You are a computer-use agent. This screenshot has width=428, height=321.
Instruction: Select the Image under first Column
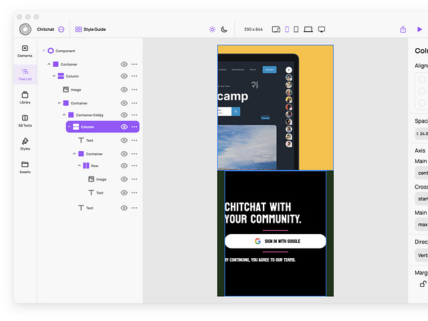[72, 90]
